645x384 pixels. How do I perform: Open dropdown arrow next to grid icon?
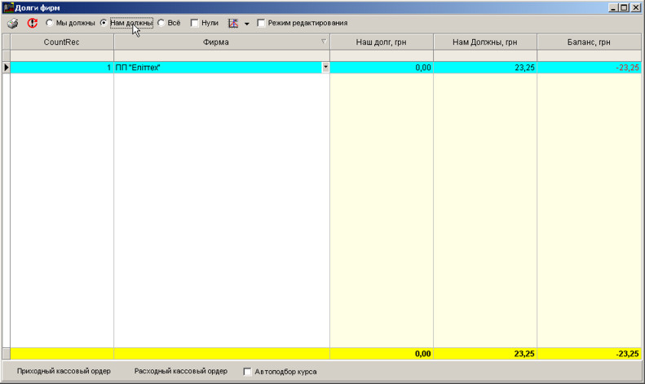247,24
